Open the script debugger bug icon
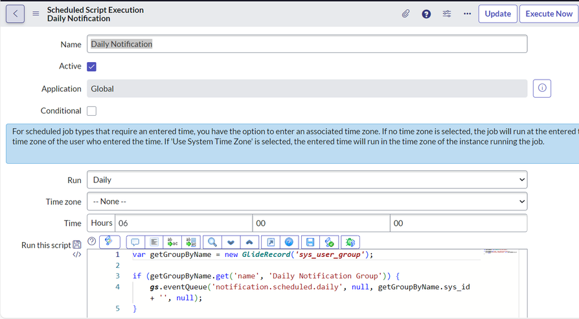 coord(350,242)
